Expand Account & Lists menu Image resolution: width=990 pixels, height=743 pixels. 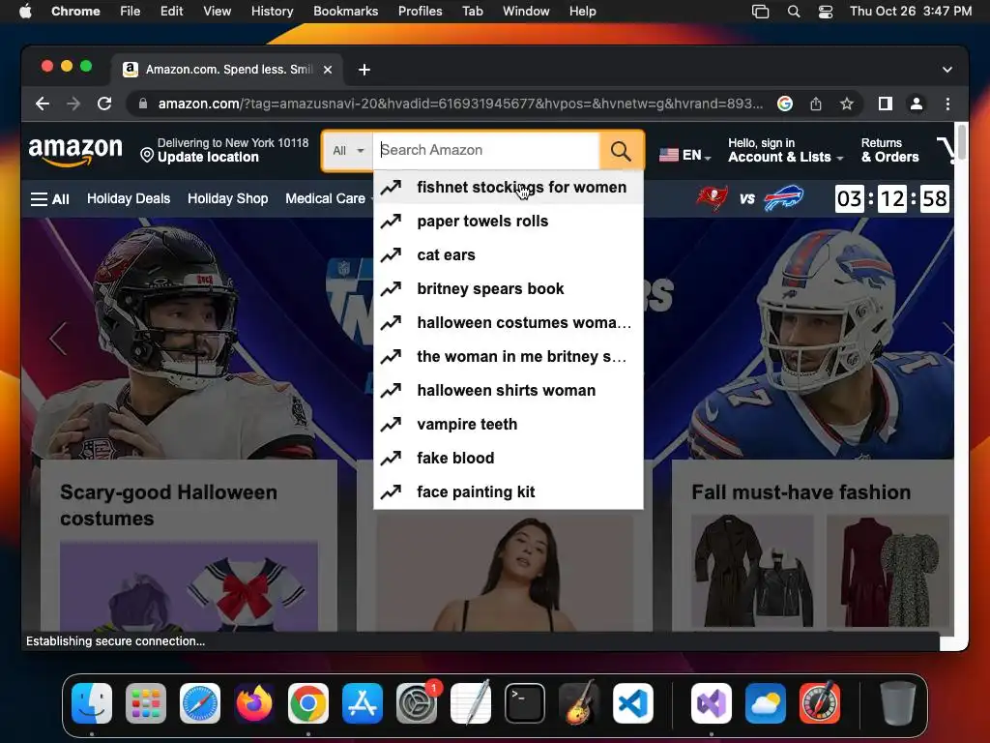[785, 150]
